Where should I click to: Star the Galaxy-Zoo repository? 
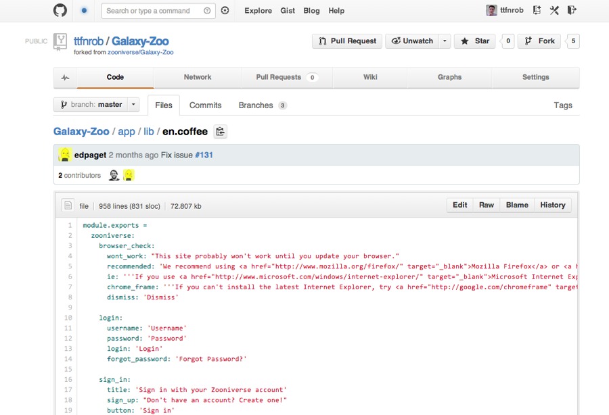pyautogui.click(x=474, y=41)
